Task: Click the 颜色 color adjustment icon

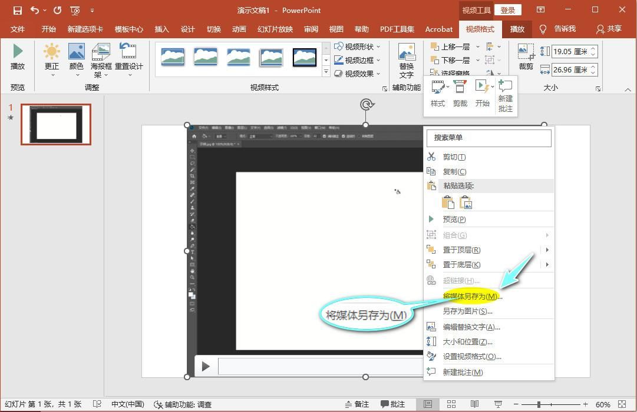Action: click(76, 53)
